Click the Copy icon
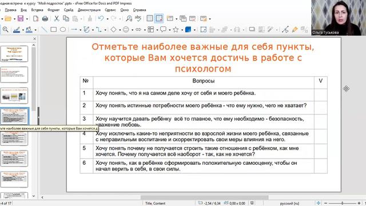366x206 pixels. click(66, 18)
